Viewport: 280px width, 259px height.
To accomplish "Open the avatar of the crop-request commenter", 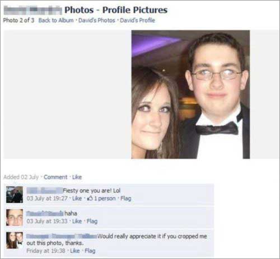I will [x=15, y=240].
